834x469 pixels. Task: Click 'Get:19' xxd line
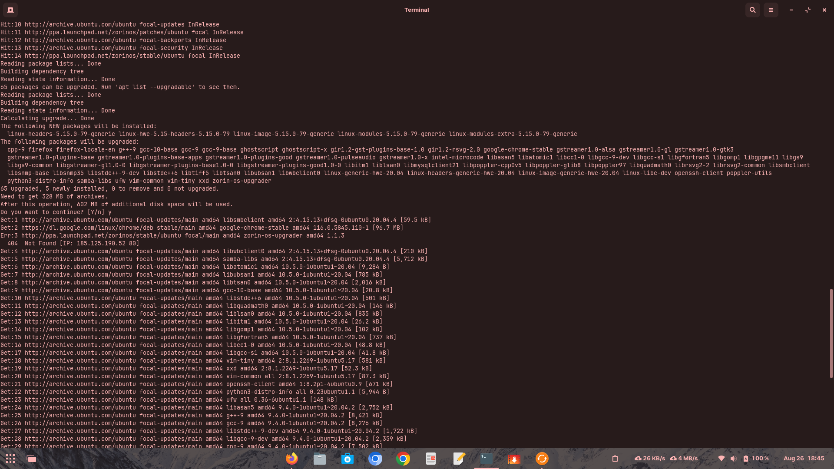[x=186, y=369]
